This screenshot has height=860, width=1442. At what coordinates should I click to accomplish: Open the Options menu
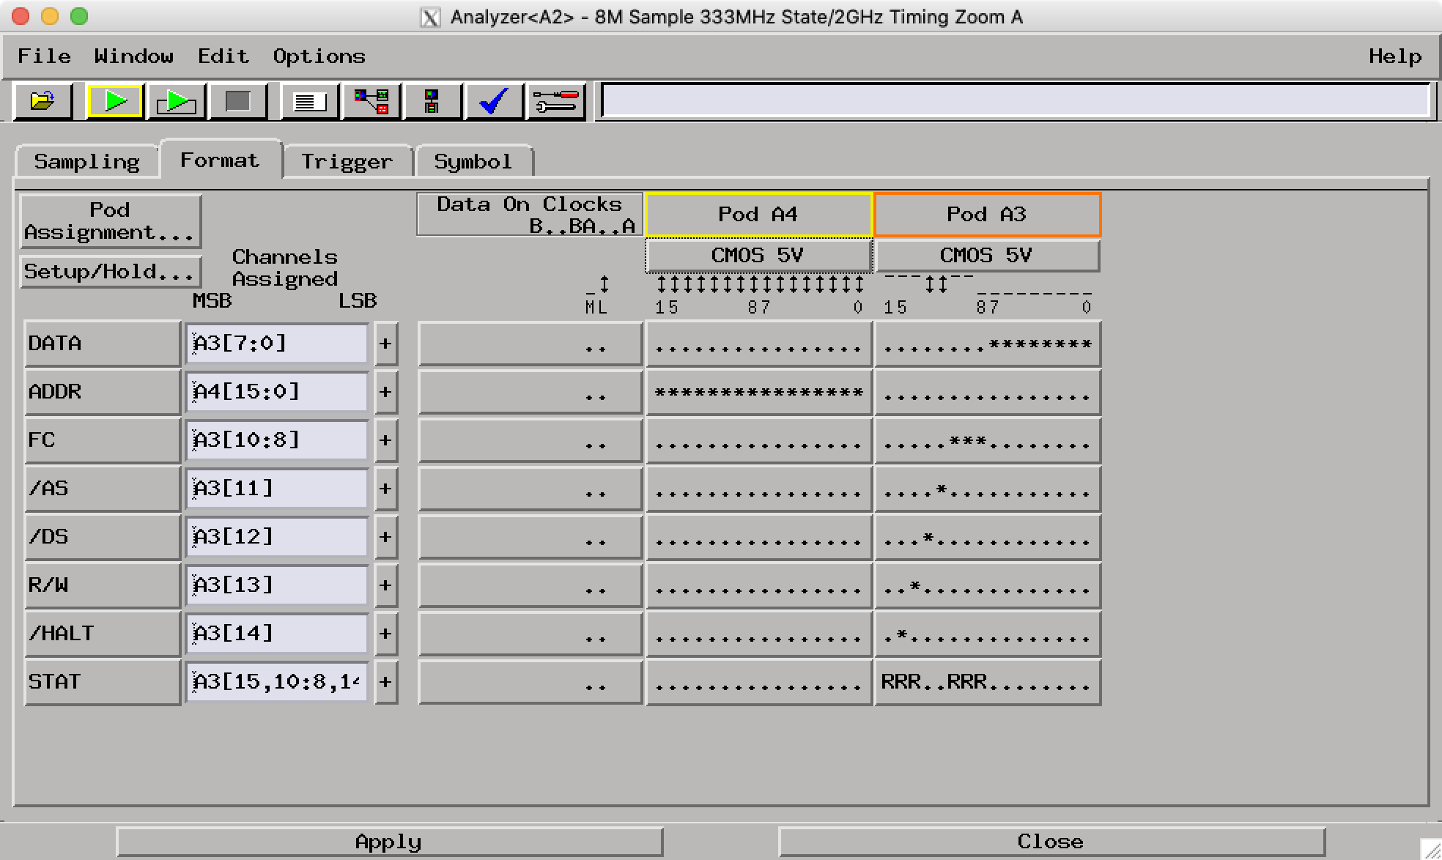318,56
